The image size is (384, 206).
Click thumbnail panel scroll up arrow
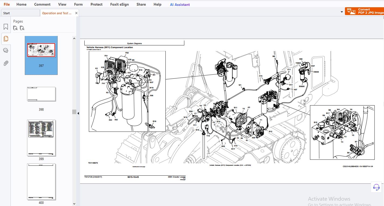pyautogui.click(x=74, y=38)
